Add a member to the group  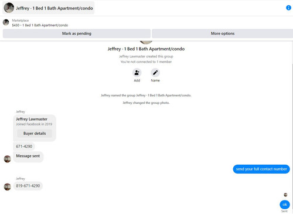coord(137,73)
